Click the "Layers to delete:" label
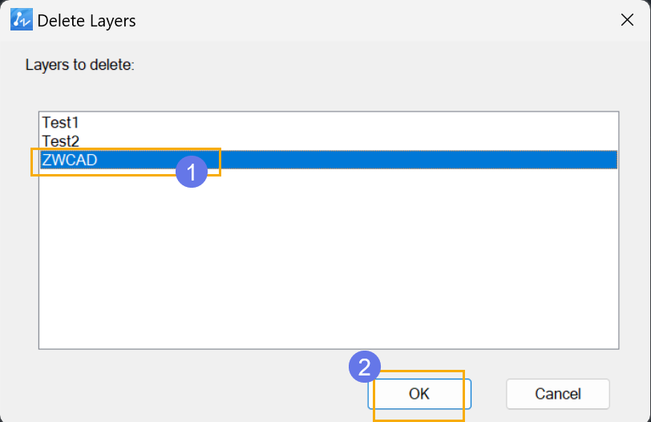This screenshot has width=651, height=422. [x=79, y=65]
